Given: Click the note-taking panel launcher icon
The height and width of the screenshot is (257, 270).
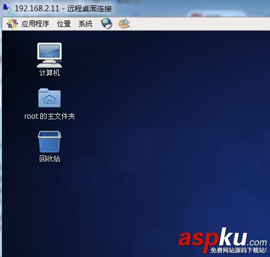Looking at the screenshot, I should click(x=124, y=24).
